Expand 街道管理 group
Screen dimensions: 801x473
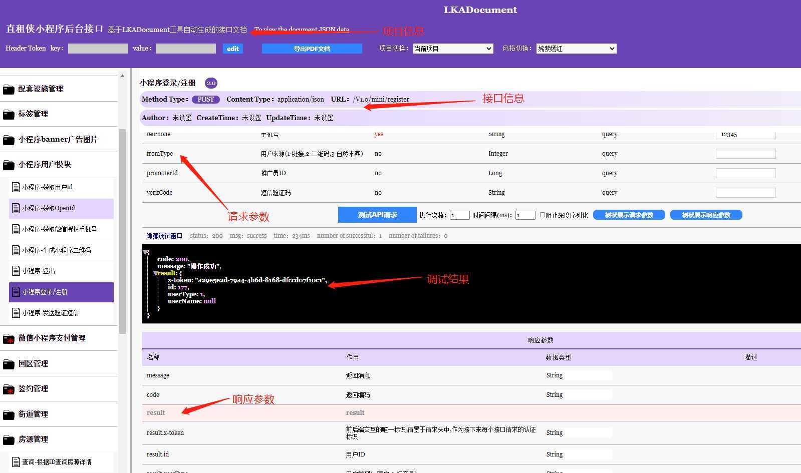click(x=59, y=414)
